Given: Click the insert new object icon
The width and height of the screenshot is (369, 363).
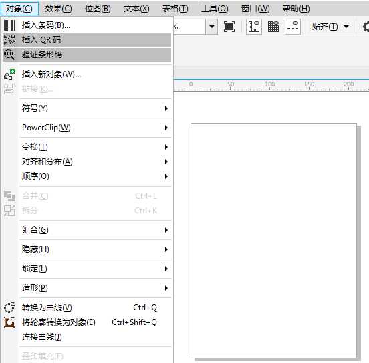Looking at the screenshot, I should coord(9,74).
